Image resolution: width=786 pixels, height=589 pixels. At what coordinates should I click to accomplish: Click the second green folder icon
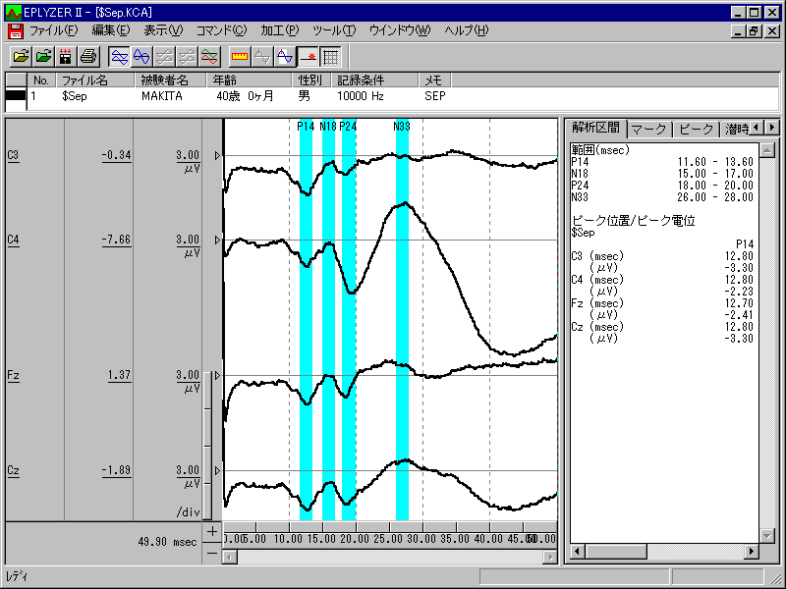(43, 56)
